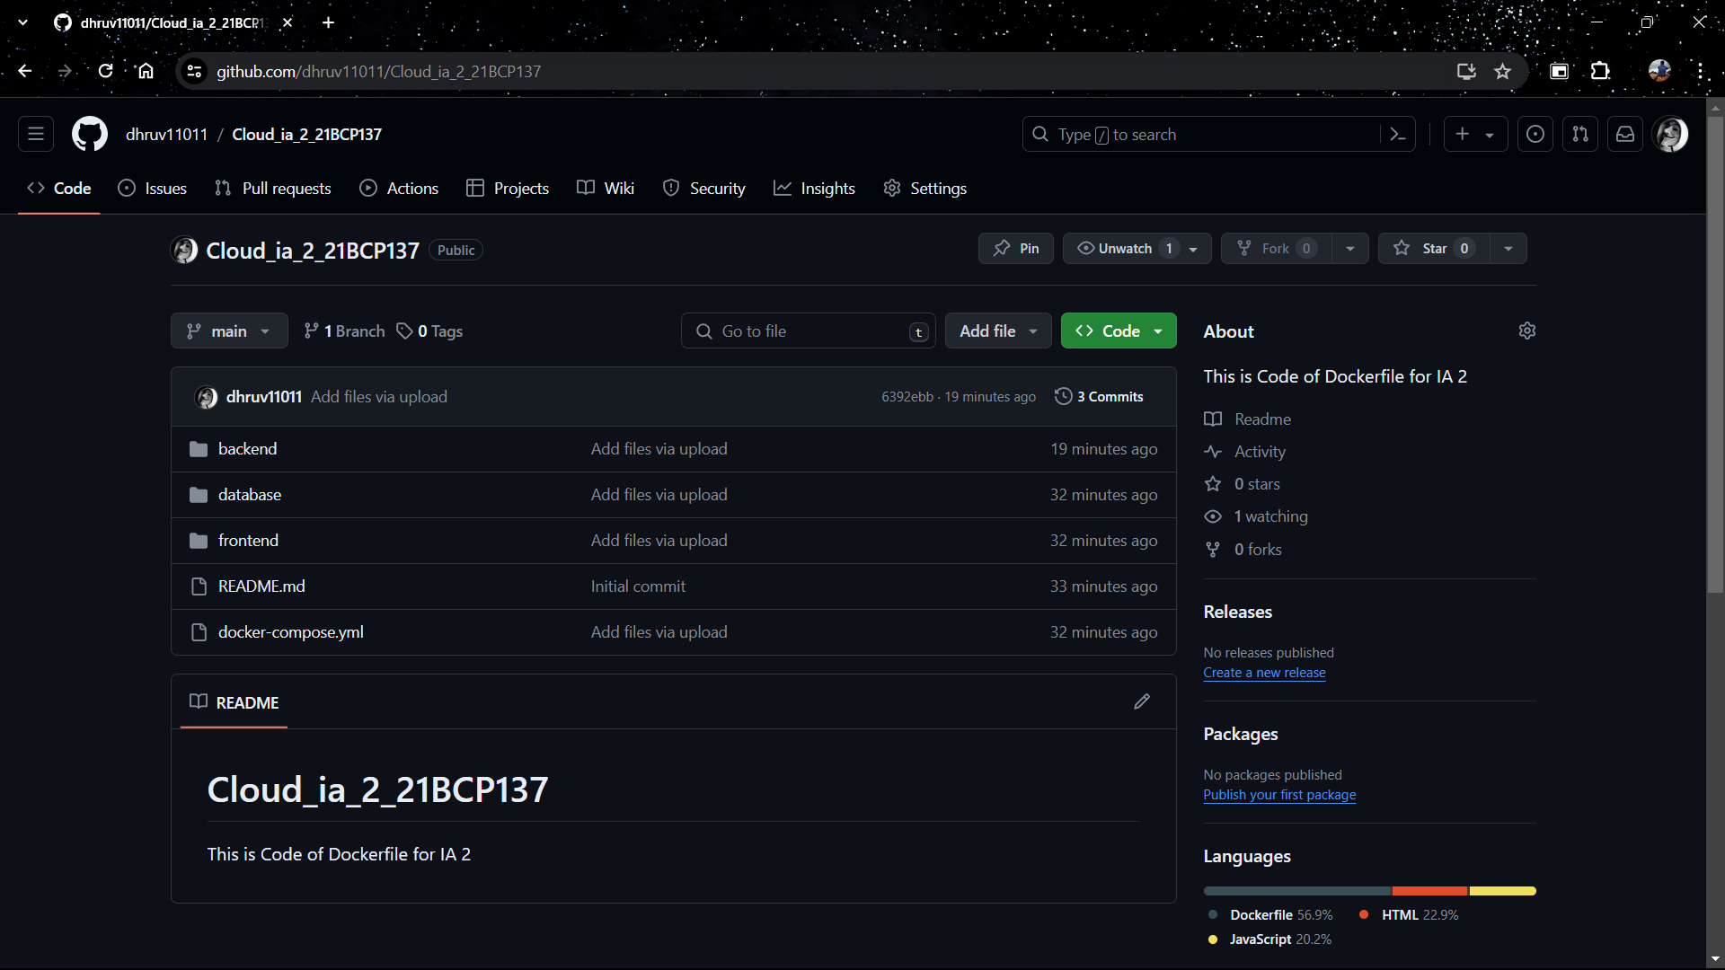Screen dimensions: 1725x970
Task: Pin this repository
Action: coord(1015,249)
